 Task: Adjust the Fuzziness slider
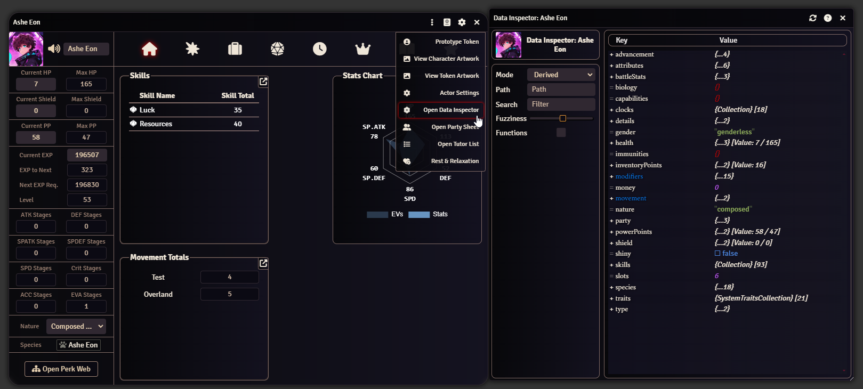[x=562, y=118]
